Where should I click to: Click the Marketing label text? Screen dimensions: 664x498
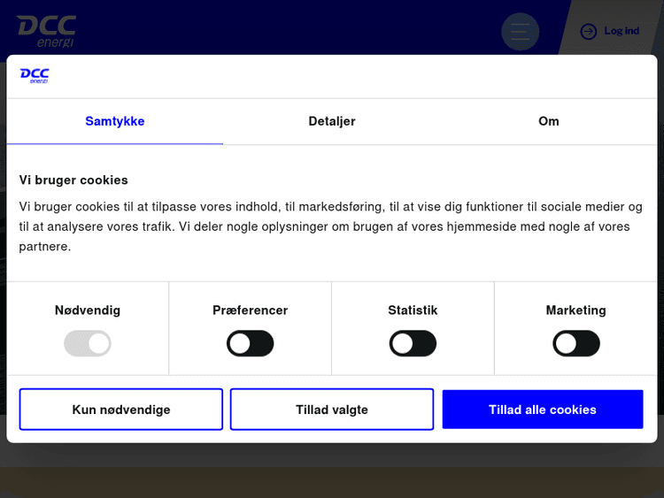click(576, 310)
